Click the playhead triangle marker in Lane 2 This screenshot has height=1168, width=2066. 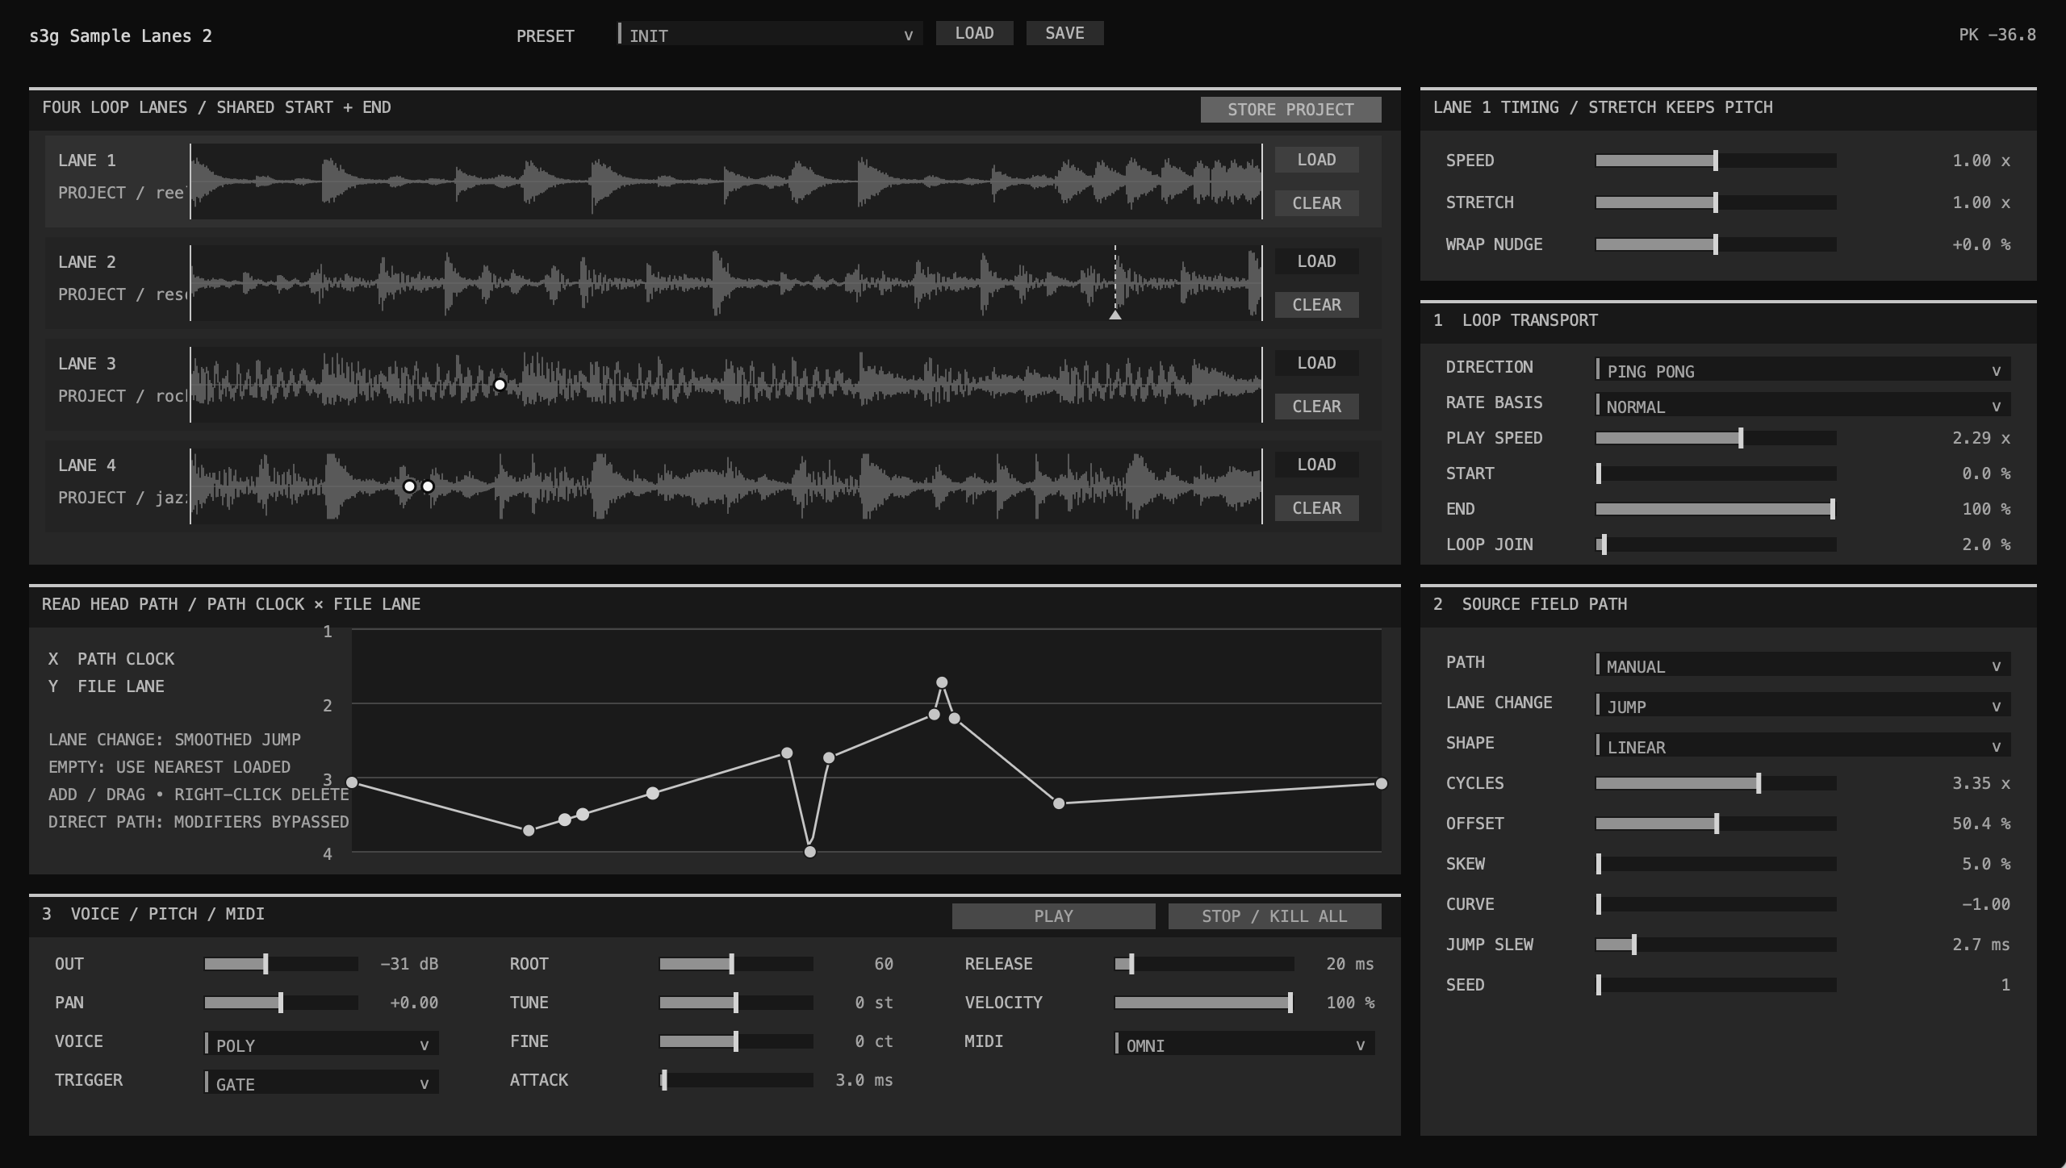tap(1115, 315)
